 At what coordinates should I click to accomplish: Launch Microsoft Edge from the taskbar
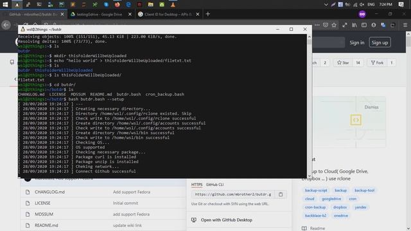128,4
